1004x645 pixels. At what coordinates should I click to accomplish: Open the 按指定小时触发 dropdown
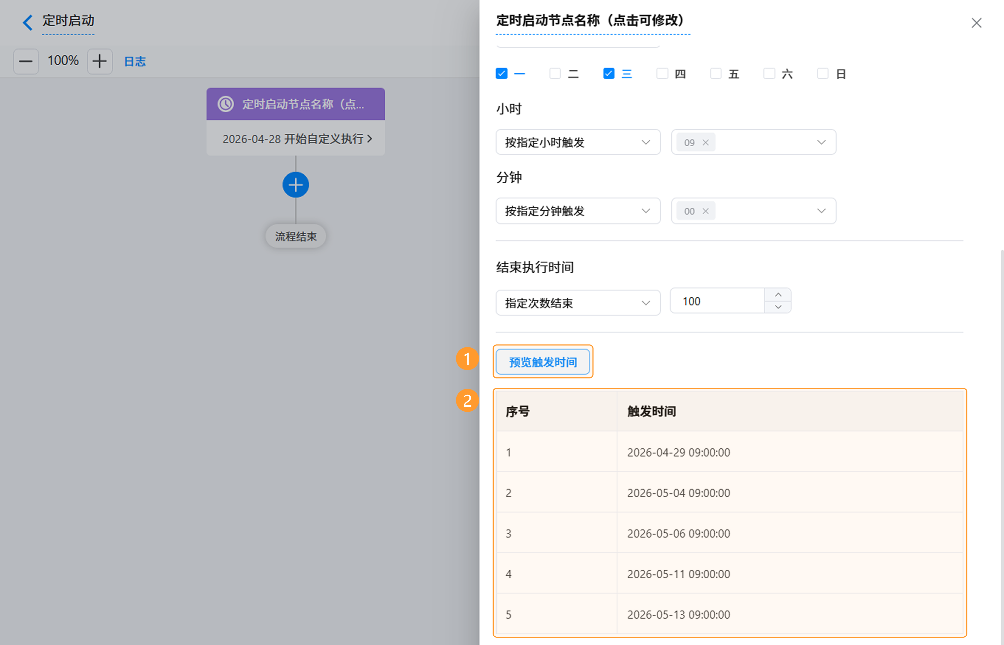pyautogui.click(x=578, y=142)
